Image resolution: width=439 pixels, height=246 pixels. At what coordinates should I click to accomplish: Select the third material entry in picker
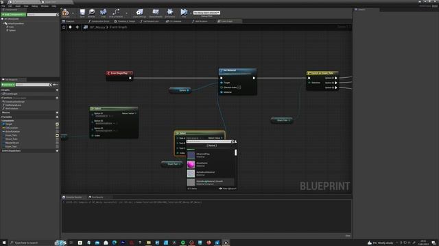pyautogui.click(x=211, y=174)
